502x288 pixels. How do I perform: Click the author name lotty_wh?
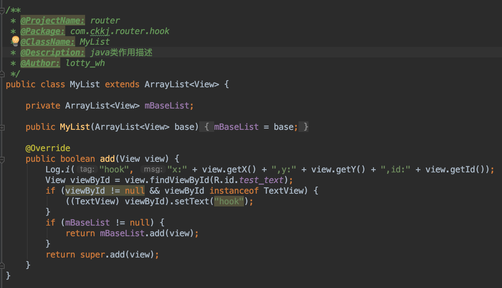point(85,63)
